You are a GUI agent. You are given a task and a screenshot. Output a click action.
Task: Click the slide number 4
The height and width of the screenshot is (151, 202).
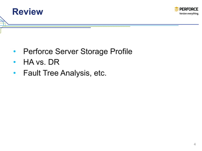(195, 144)
